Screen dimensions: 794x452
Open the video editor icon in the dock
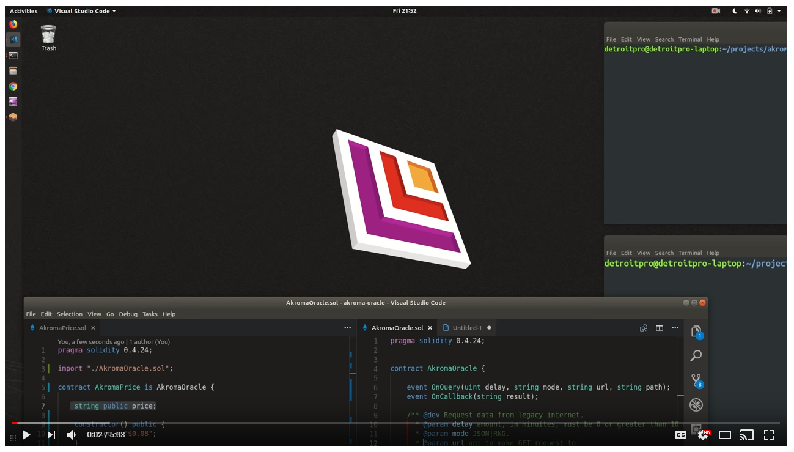click(x=13, y=102)
